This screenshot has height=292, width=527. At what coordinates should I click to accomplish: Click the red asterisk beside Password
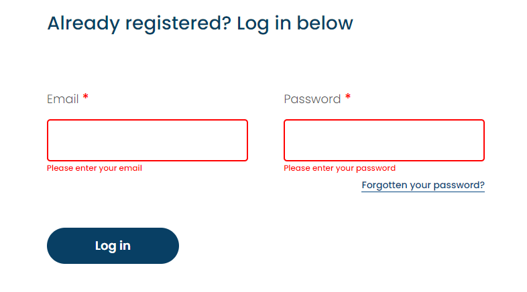pos(348,98)
